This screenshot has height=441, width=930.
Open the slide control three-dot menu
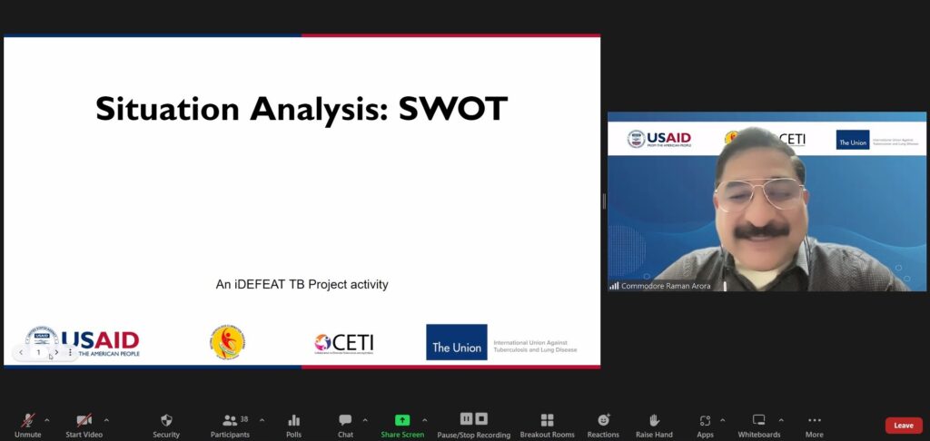tap(70, 352)
